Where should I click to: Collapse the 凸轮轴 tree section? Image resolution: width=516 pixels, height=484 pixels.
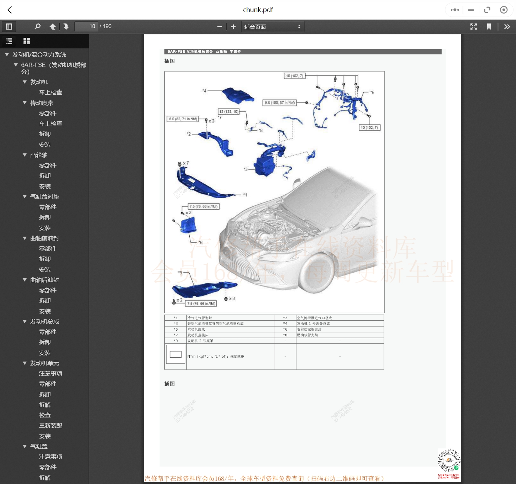click(25, 155)
